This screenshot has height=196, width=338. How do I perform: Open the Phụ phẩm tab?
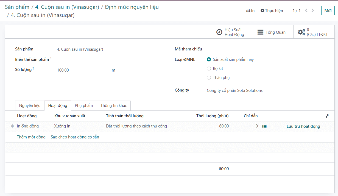click(84, 106)
